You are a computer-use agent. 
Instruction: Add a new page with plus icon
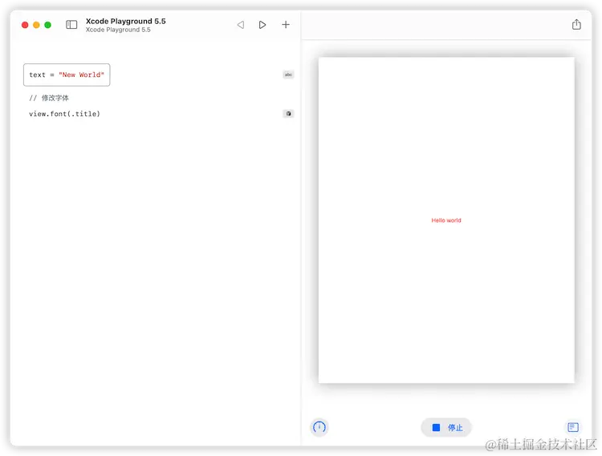point(286,25)
